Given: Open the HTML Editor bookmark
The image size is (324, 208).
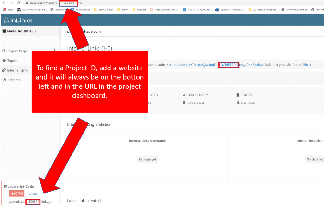Looking at the screenshot, I should click(x=81, y=10).
